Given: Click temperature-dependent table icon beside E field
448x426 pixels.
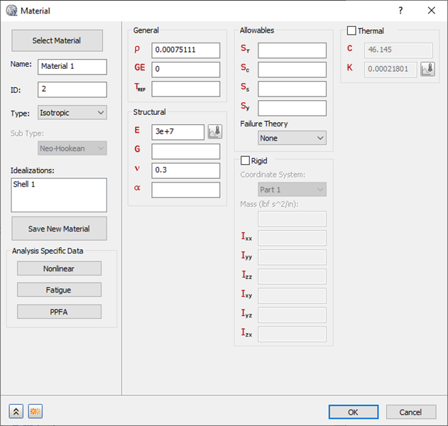Looking at the screenshot, I should click(215, 131).
